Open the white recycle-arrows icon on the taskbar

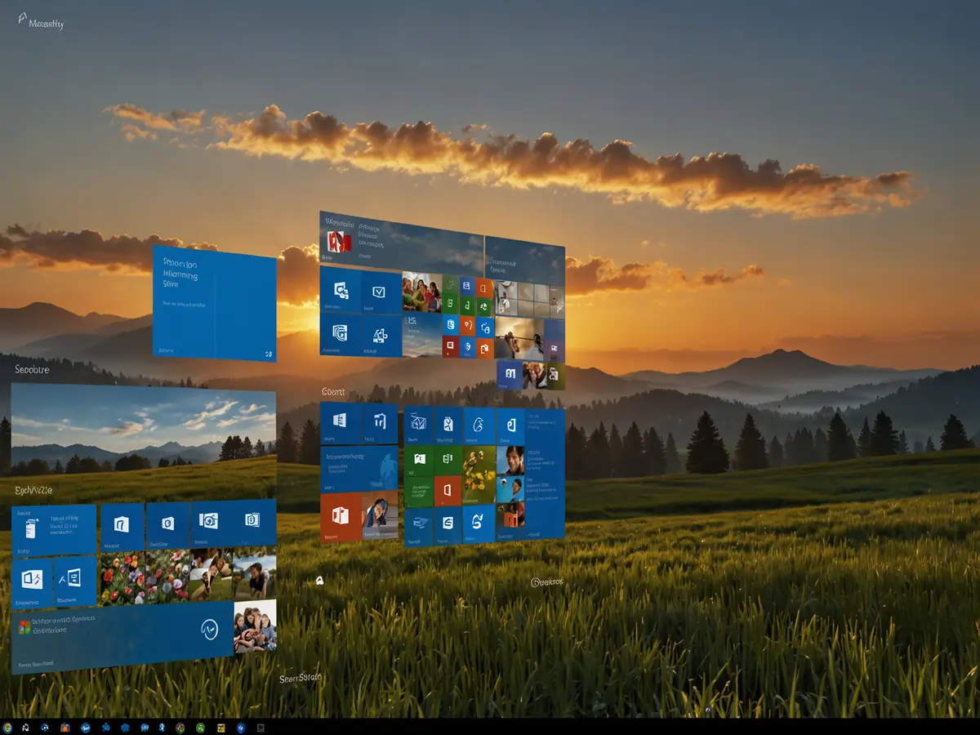click(x=26, y=727)
